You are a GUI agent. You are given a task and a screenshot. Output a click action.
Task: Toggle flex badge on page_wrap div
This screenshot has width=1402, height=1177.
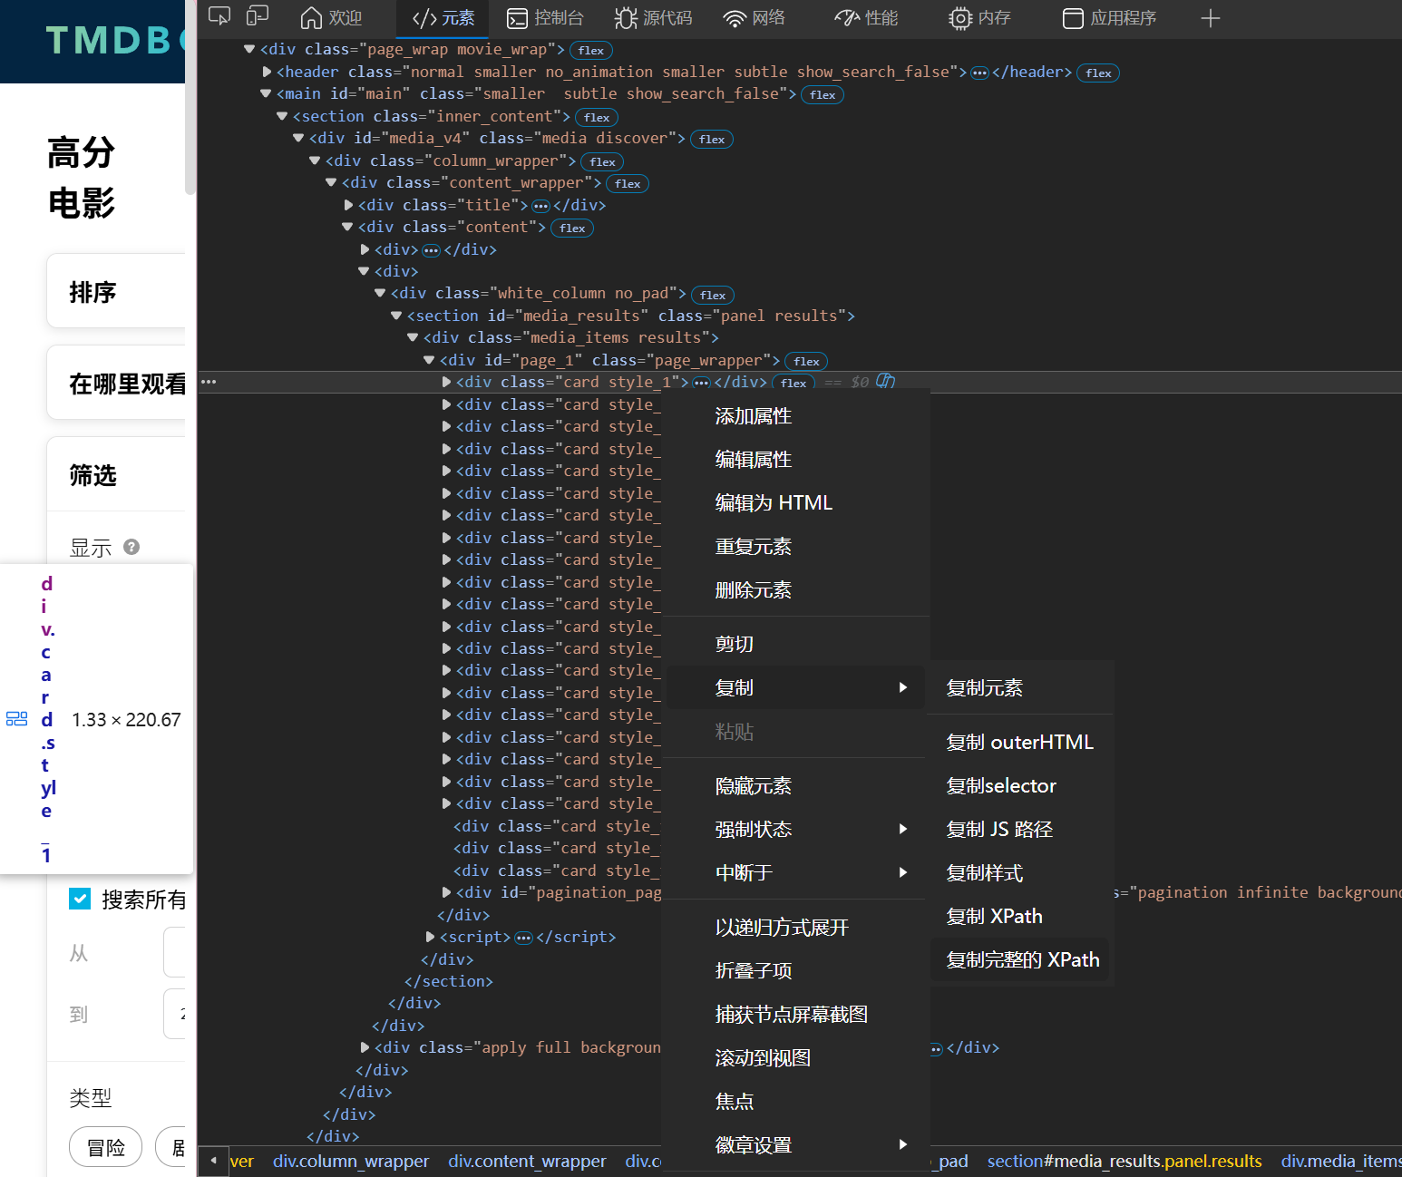[x=591, y=51]
